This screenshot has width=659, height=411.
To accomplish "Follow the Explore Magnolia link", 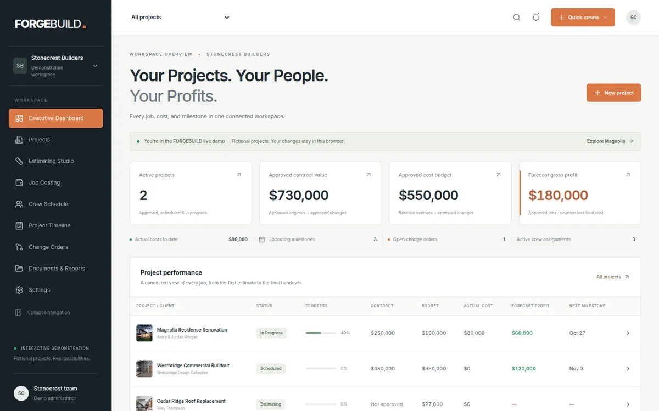I will (x=610, y=141).
